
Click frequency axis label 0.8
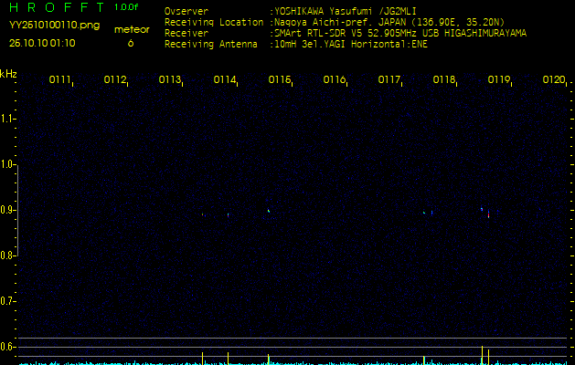coord(6,255)
